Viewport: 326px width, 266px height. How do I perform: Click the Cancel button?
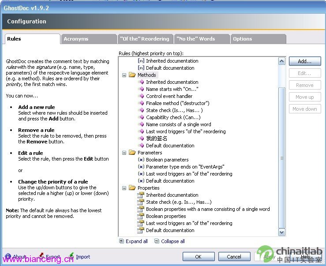(234, 257)
